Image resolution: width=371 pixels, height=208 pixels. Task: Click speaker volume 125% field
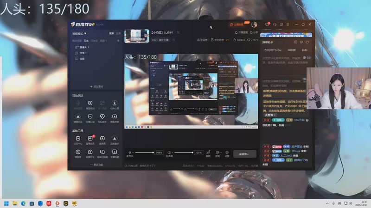pos(198,153)
